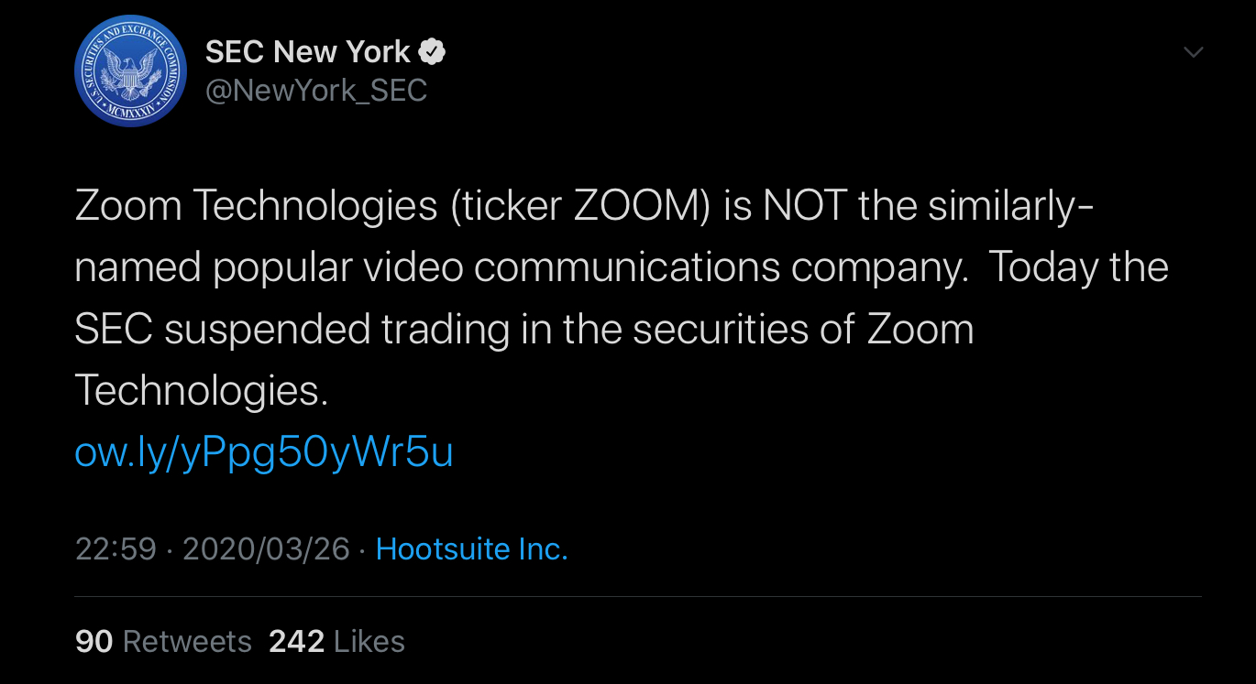Click the 2020/03/26 date
The width and height of the screenshot is (1256, 684).
[x=266, y=548]
